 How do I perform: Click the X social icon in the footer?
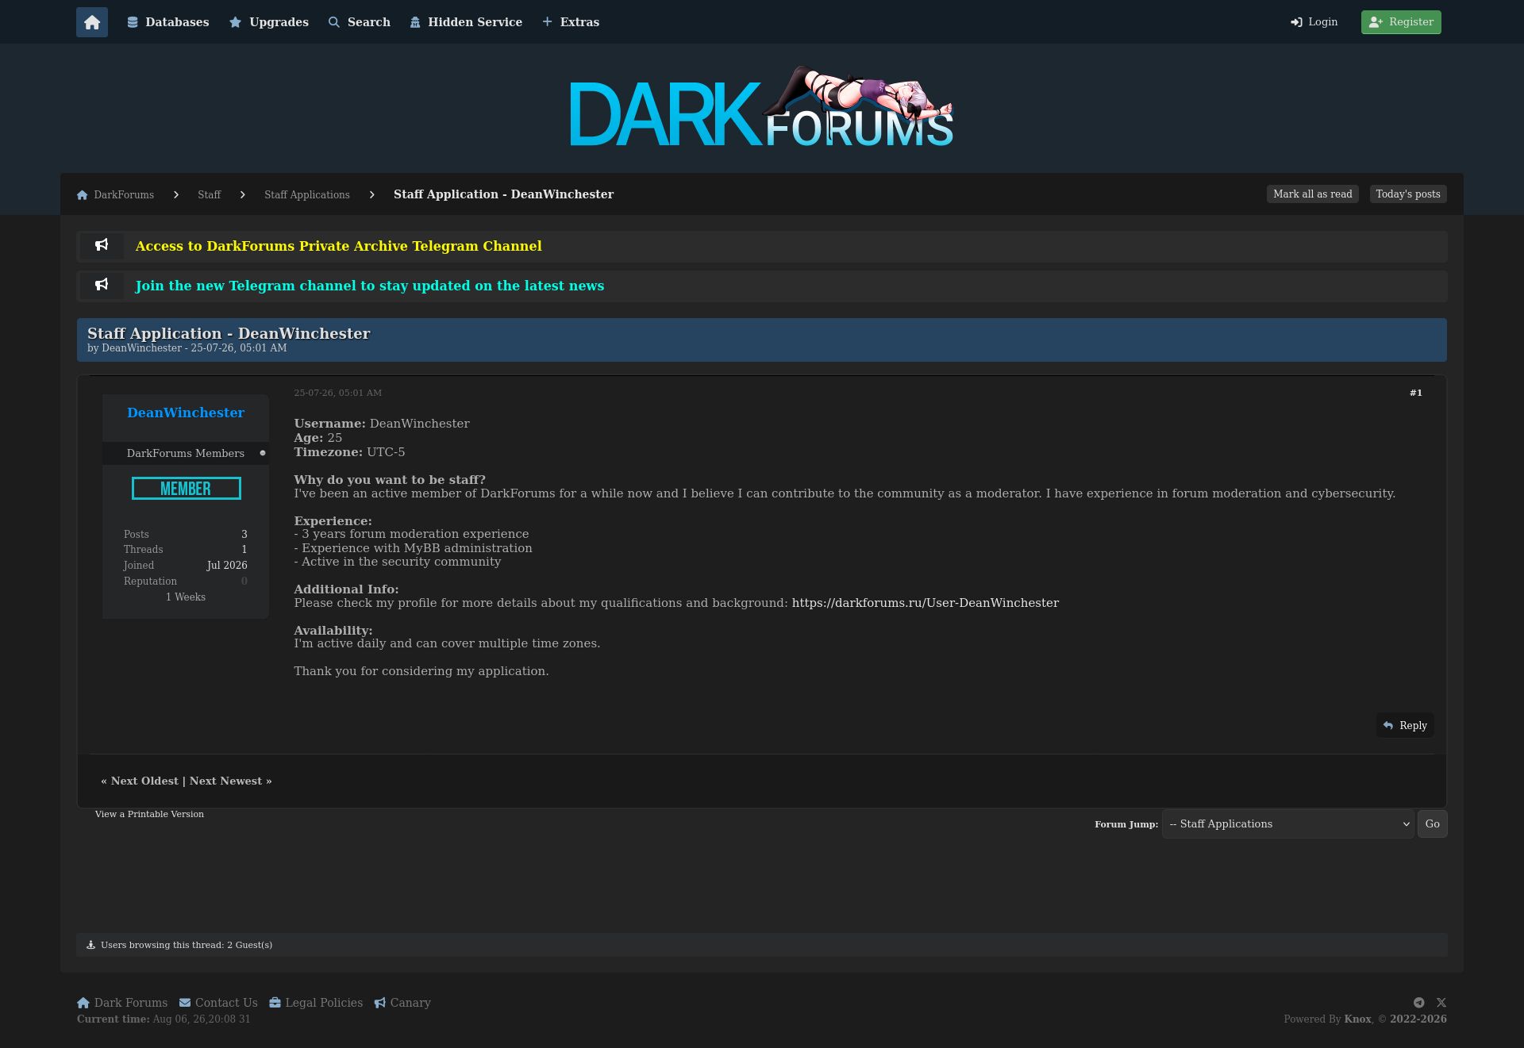click(x=1441, y=1003)
